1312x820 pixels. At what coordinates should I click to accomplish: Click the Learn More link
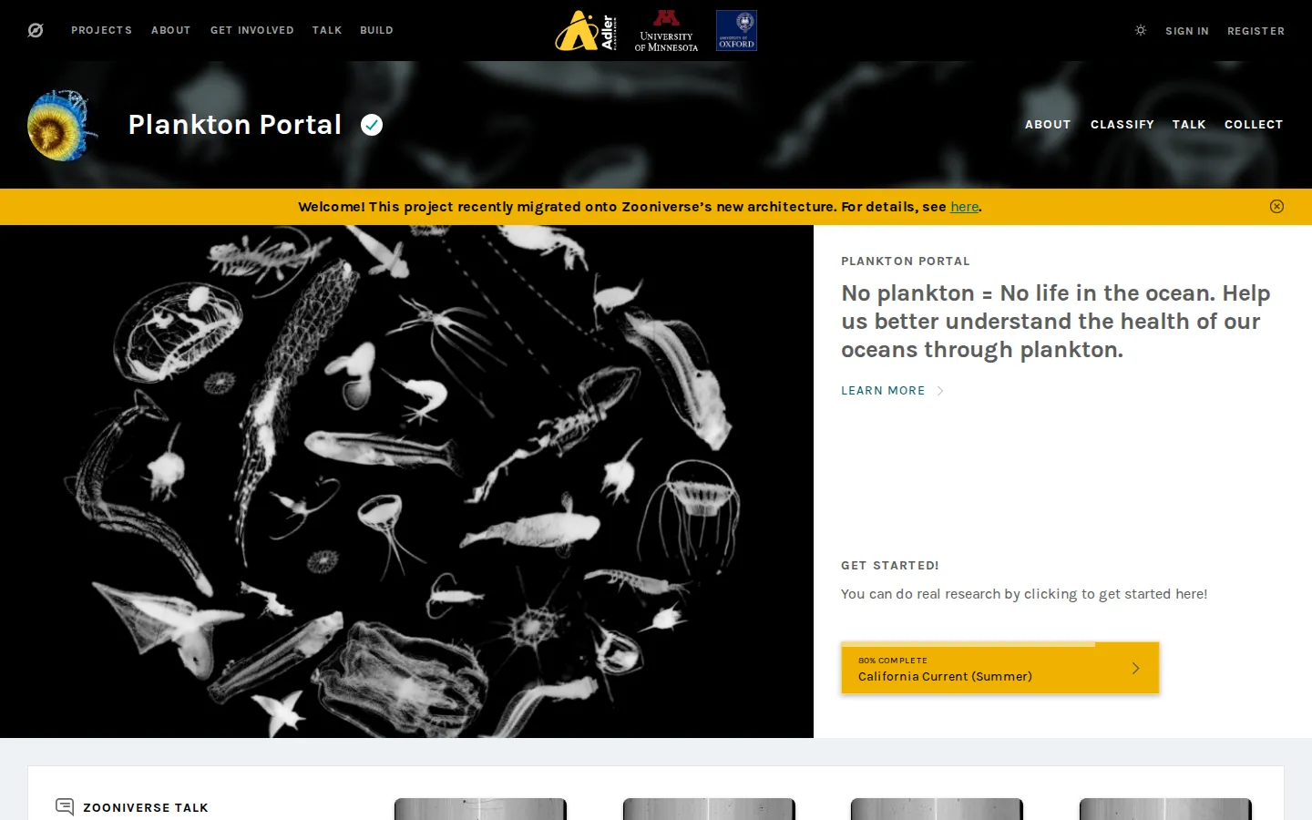click(x=883, y=391)
